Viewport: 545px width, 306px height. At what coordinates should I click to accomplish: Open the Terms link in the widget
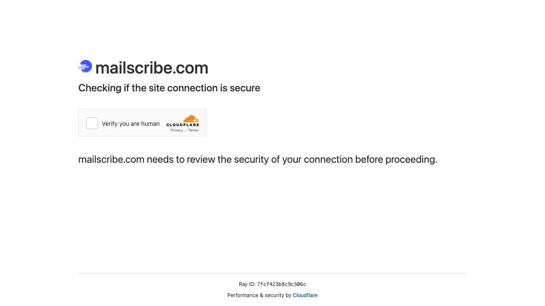coord(193,130)
